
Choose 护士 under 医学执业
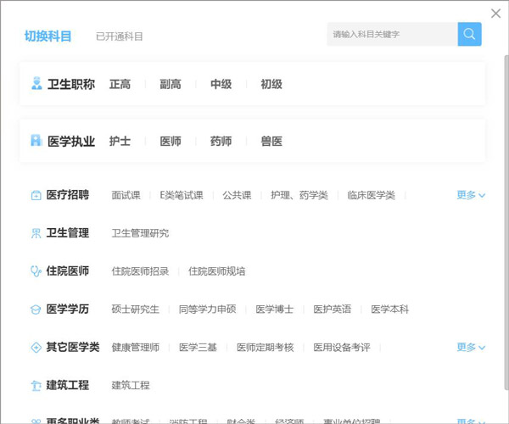tap(120, 141)
